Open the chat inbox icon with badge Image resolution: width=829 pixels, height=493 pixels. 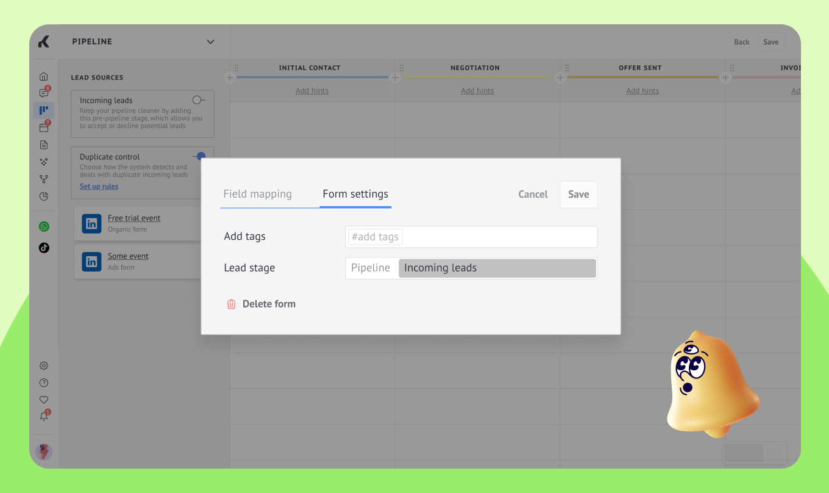point(44,93)
